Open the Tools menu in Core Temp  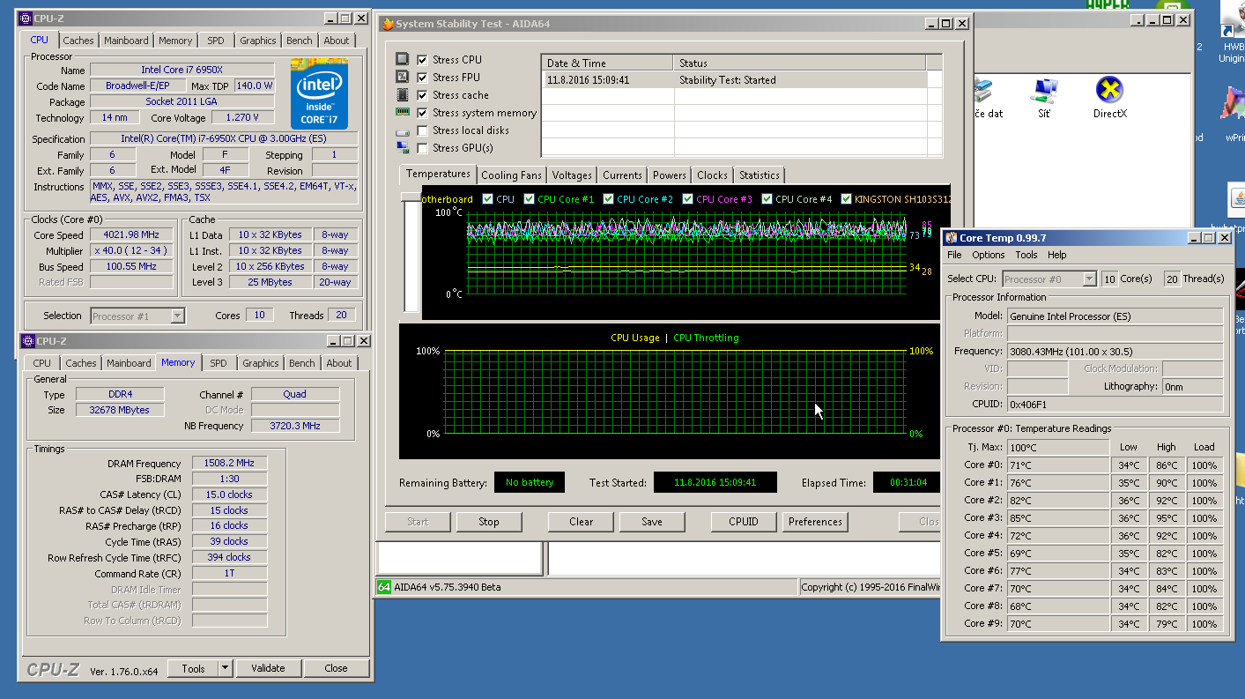click(1026, 255)
